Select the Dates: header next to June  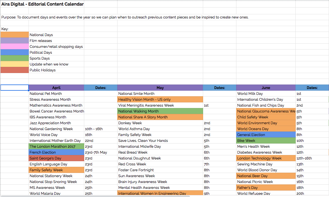pyautogui.click(x=312, y=88)
